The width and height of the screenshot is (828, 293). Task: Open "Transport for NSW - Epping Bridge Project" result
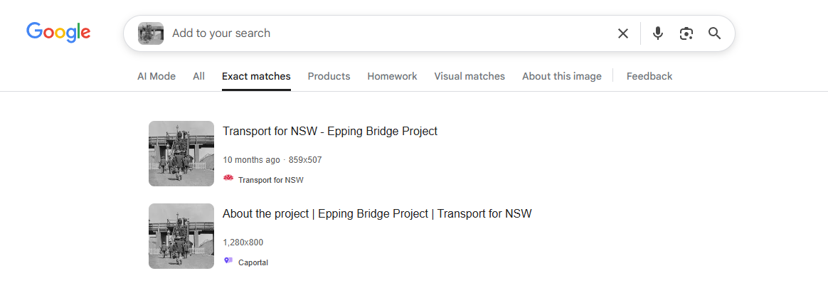[x=330, y=132]
